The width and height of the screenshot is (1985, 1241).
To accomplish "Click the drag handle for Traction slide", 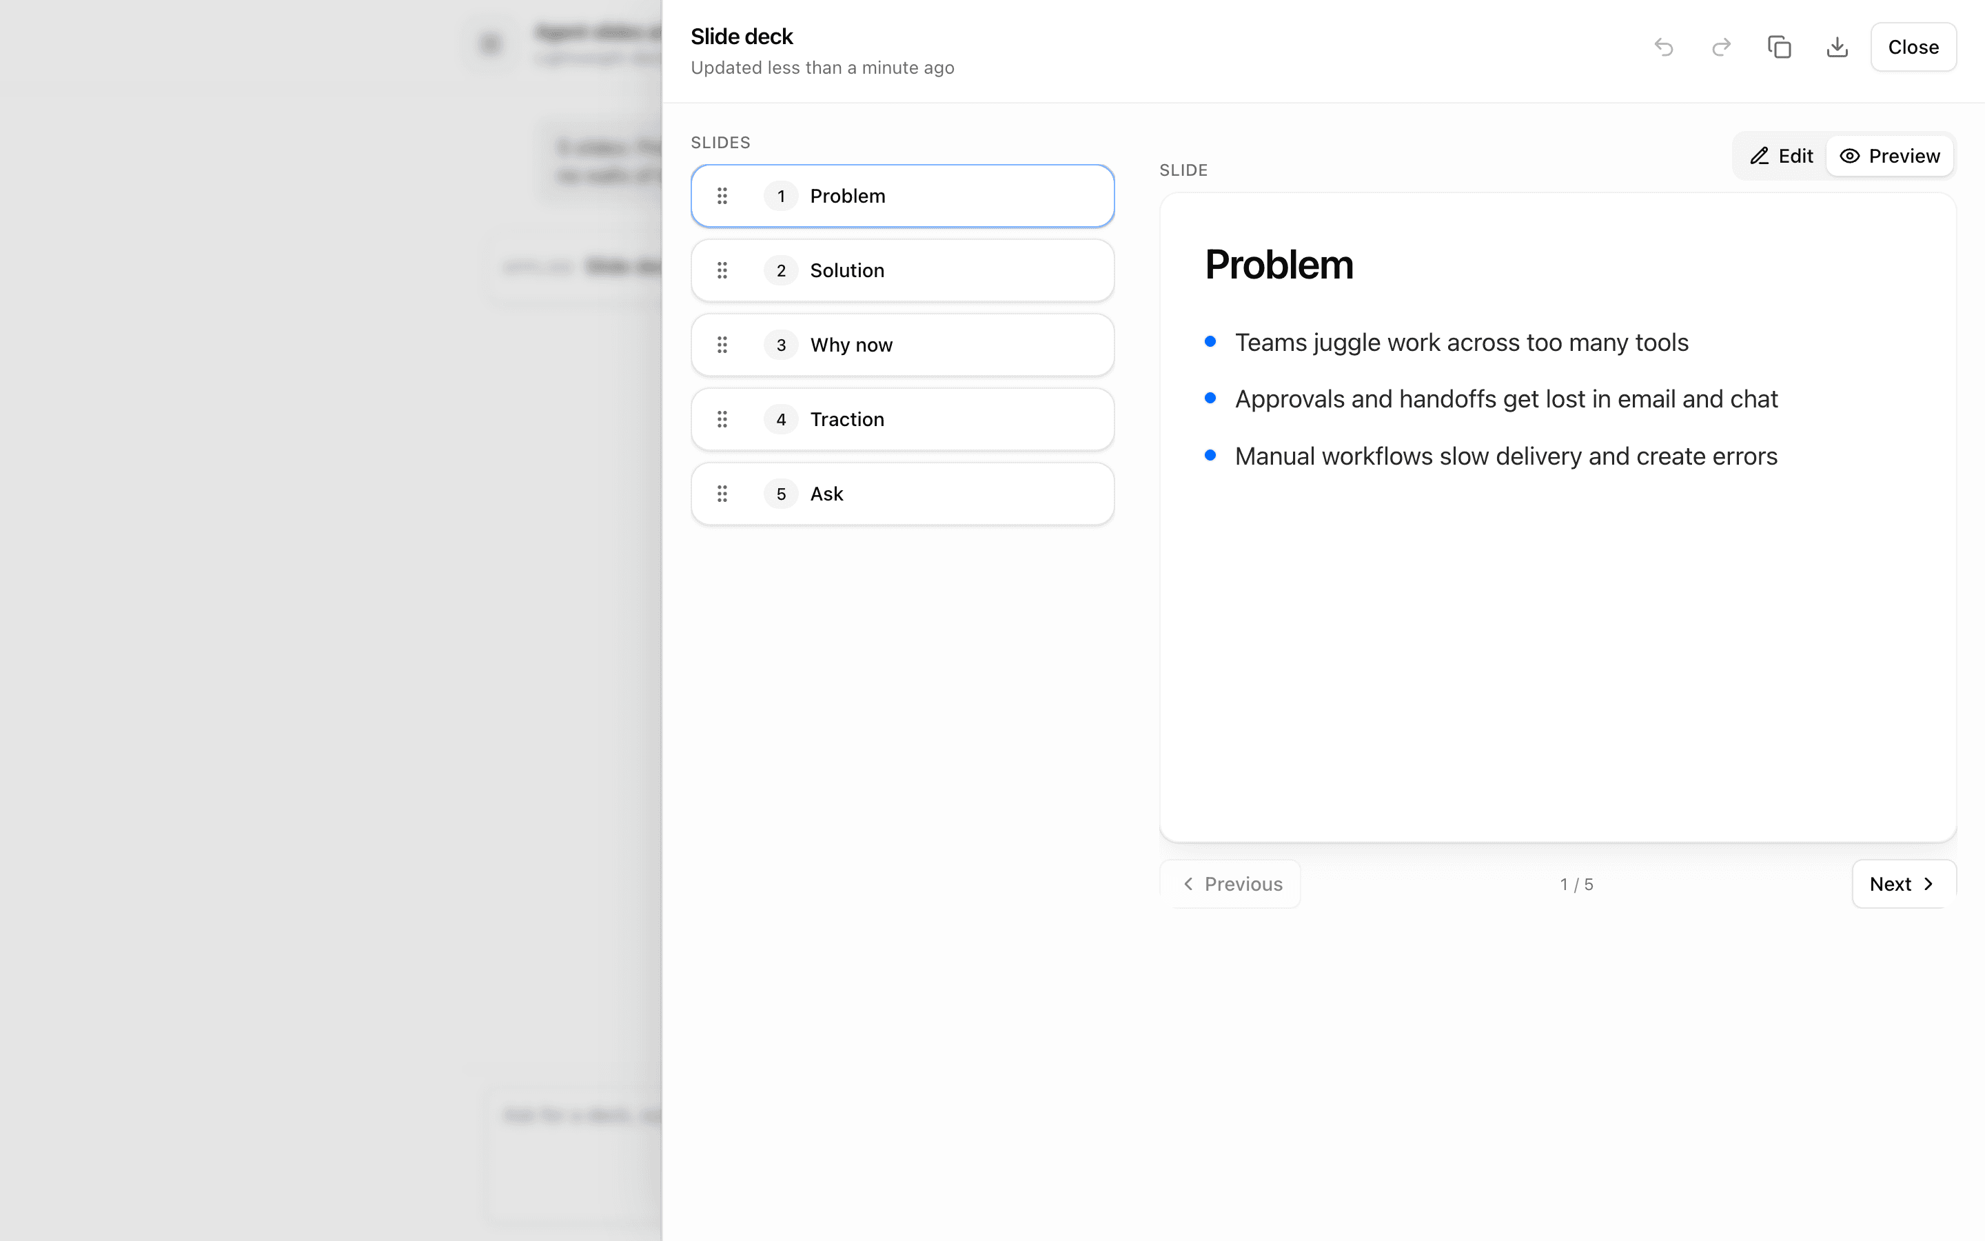I will point(722,419).
